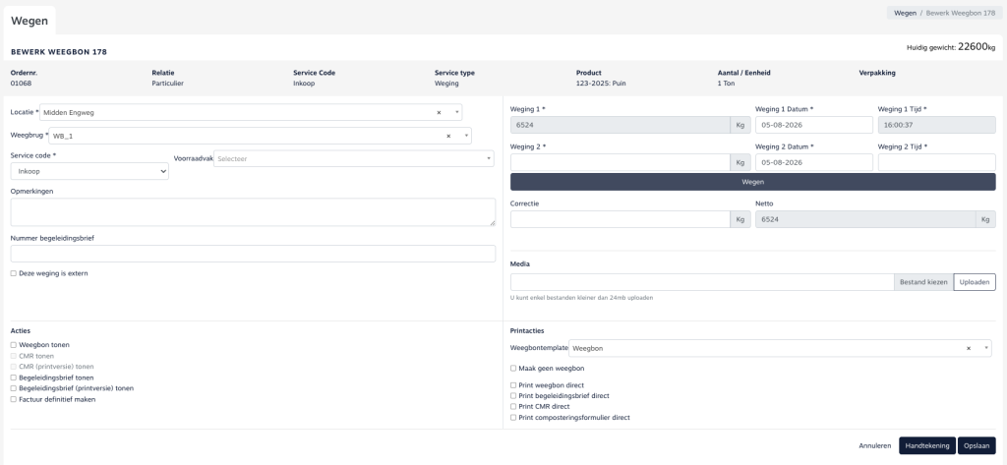Screen dimensions: 1007x465
Task: Open the Wegen tab
Action: point(30,21)
